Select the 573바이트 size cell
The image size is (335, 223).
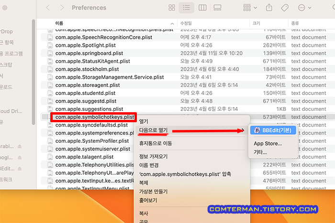(x=274, y=117)
